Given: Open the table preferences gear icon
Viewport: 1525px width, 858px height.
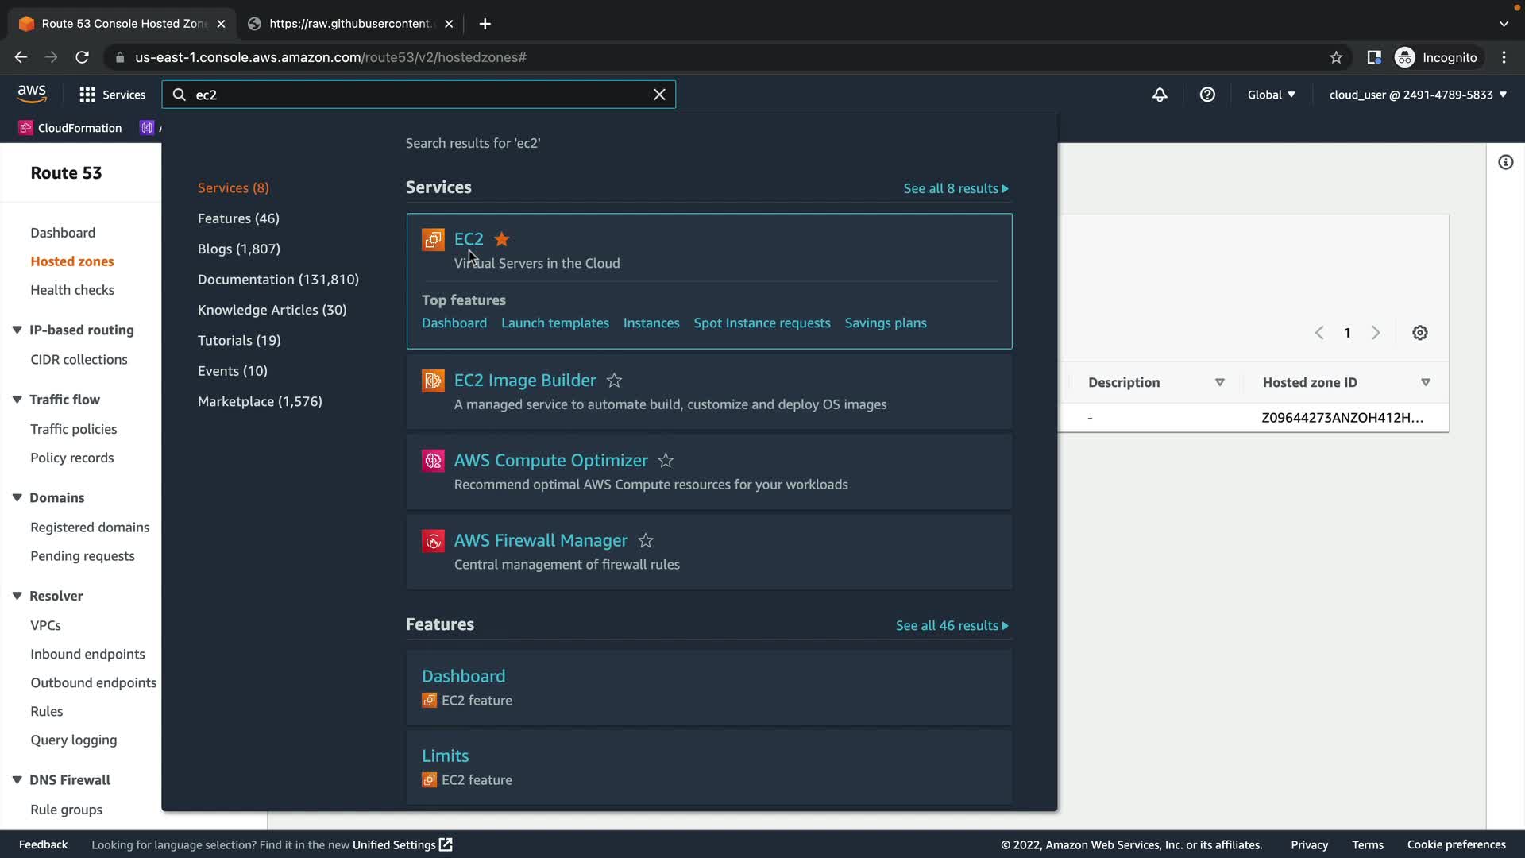Looking at the screenshot, I should [x=1420, y=333].
